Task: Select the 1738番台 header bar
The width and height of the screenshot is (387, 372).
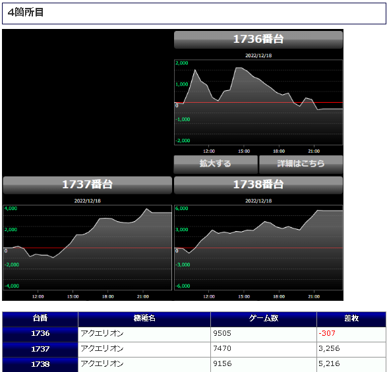Action: coord(258,185)
